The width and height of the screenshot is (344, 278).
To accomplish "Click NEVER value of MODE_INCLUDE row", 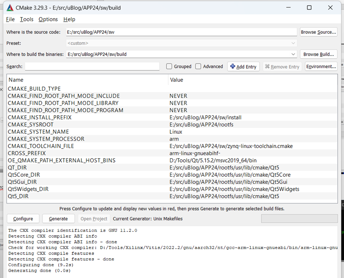I will tap(178, 96).
